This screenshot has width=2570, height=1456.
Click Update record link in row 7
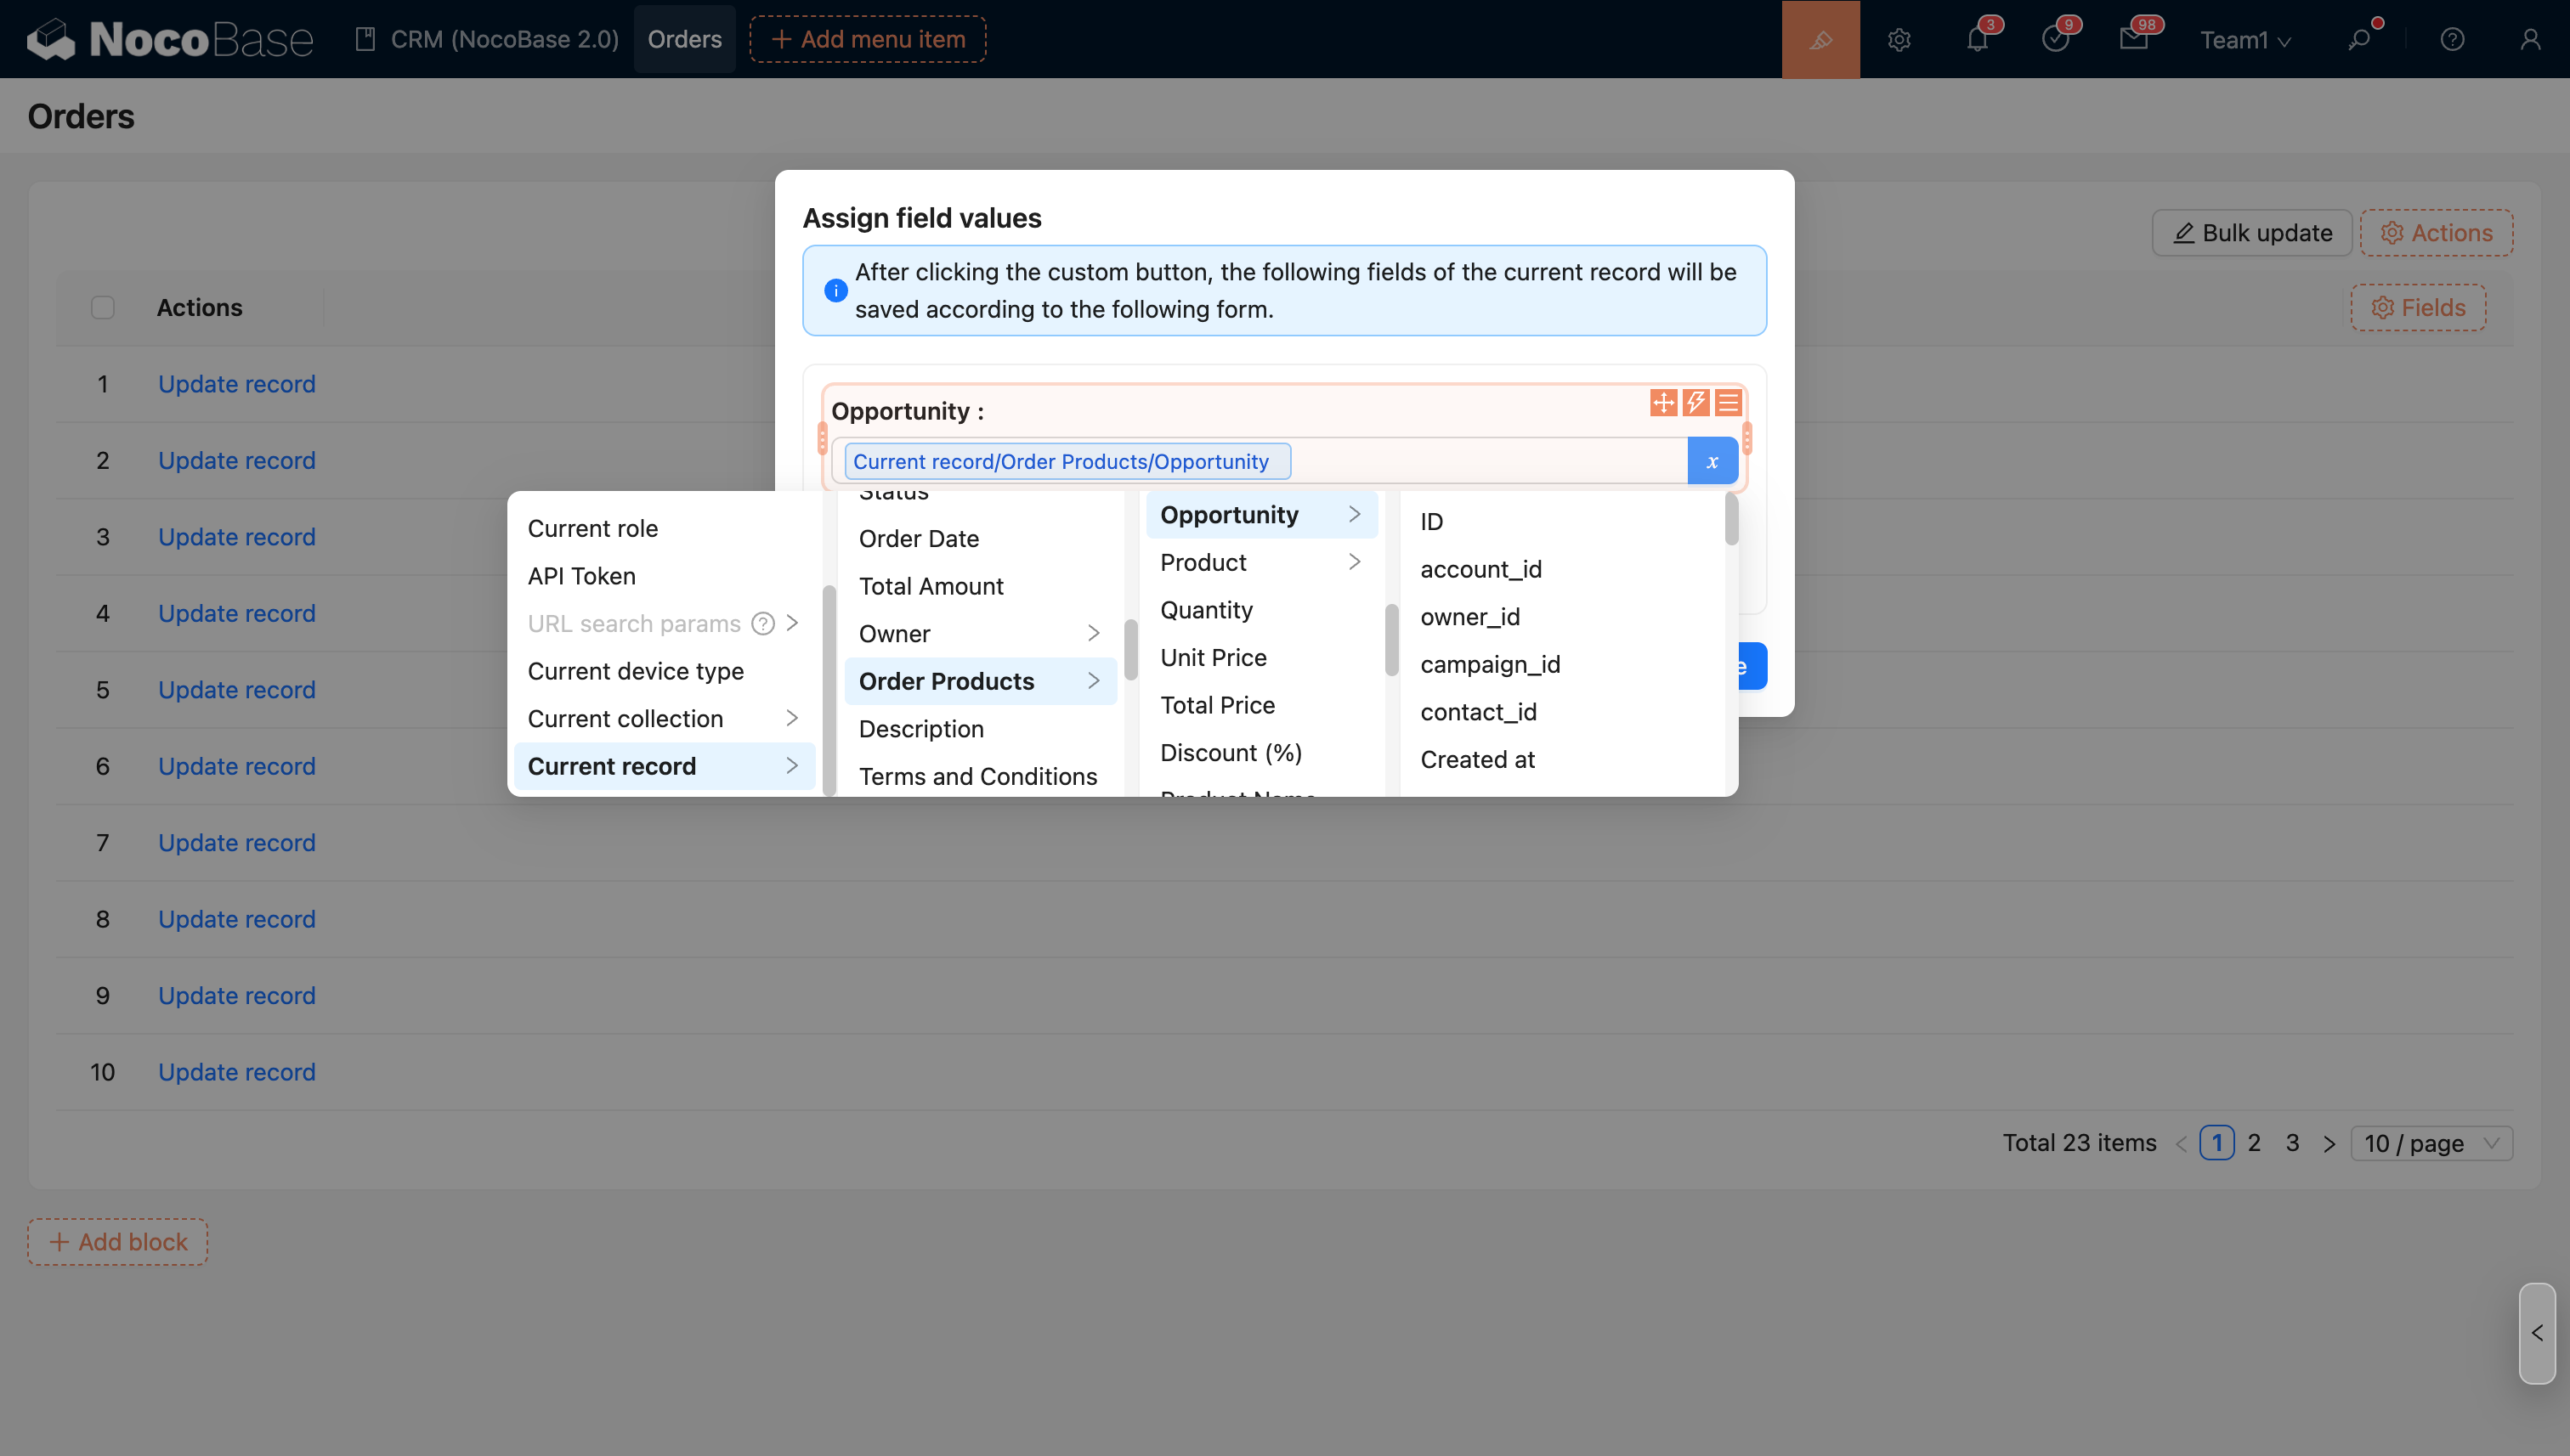(x=237, y=842)
